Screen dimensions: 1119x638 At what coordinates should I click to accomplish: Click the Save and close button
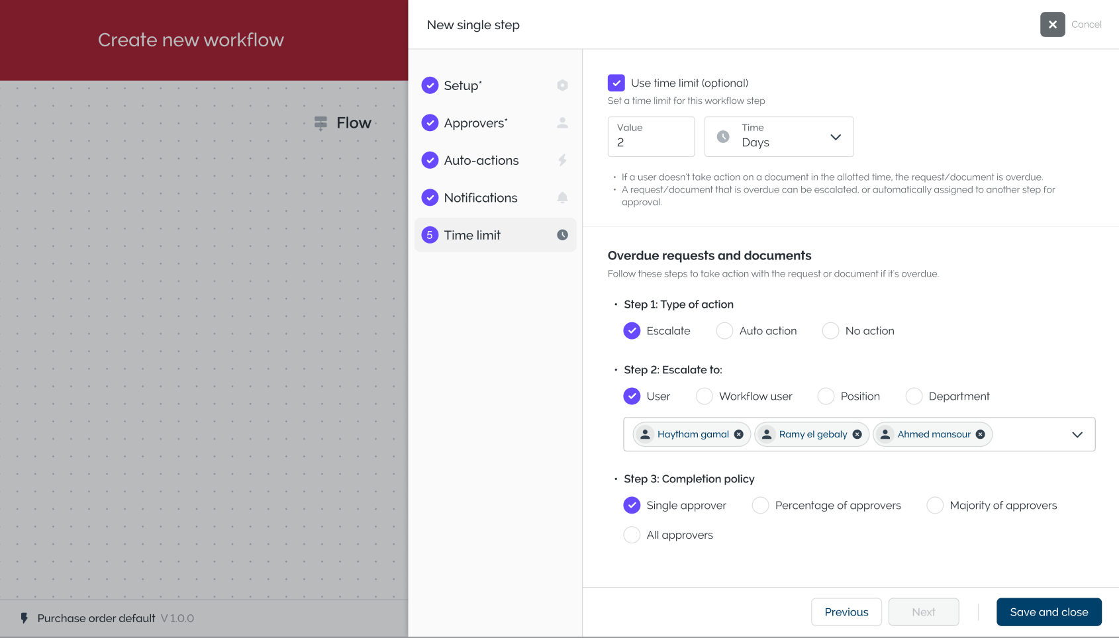click(1049, 612)
